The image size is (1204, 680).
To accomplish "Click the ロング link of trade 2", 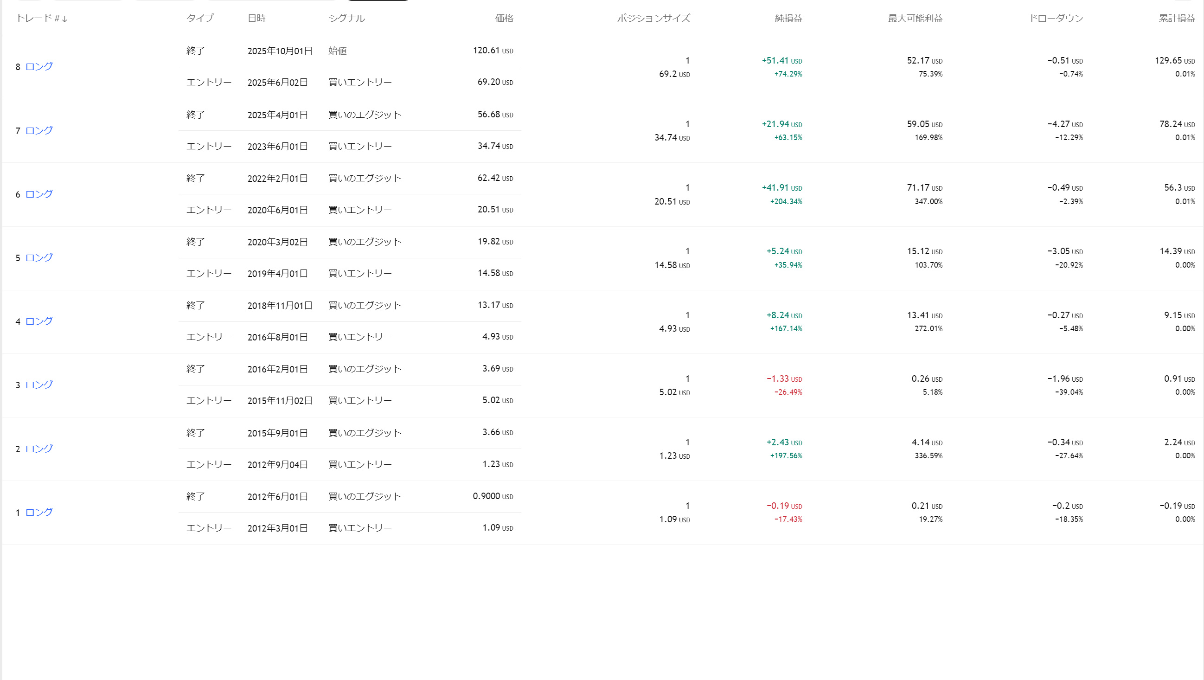I will coord(39,449).
